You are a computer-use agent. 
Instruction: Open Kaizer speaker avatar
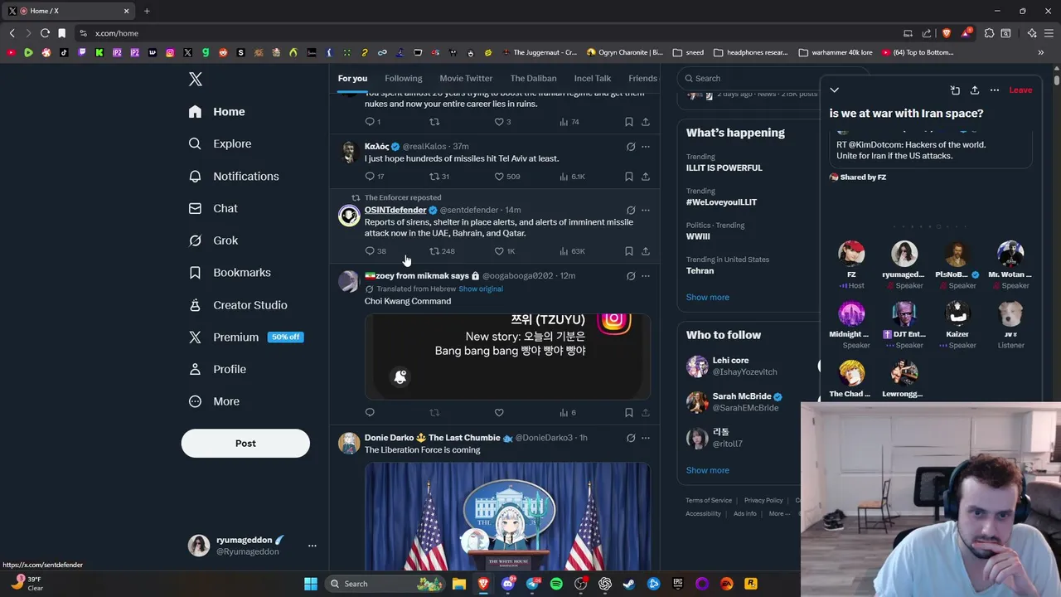click(957, 313)
